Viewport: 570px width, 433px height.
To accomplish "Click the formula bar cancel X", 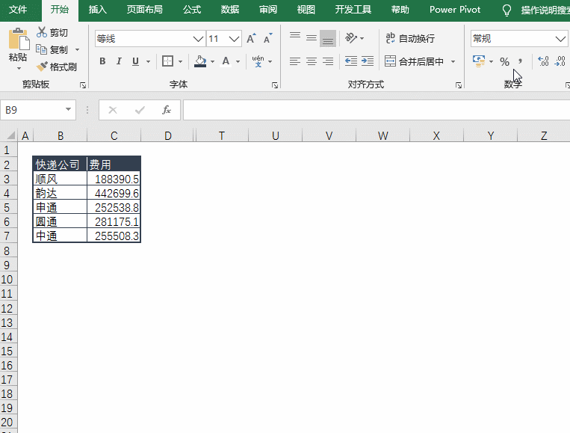I will 113,110.
